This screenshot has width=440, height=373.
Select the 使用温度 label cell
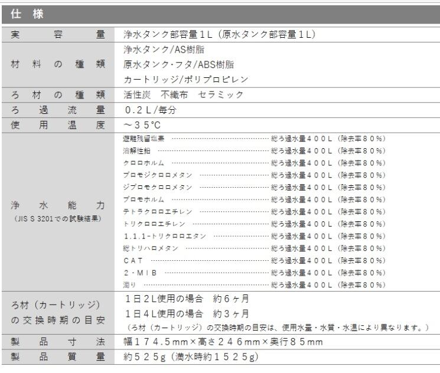click(58, 125)
